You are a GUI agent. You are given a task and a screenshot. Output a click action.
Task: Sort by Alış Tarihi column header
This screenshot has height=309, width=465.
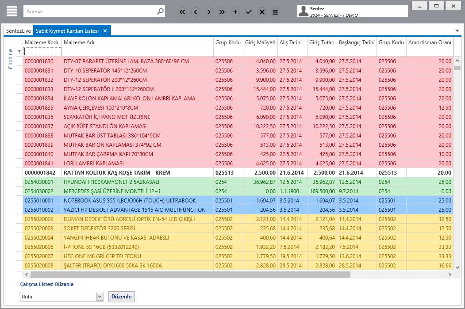pos(292,42)
